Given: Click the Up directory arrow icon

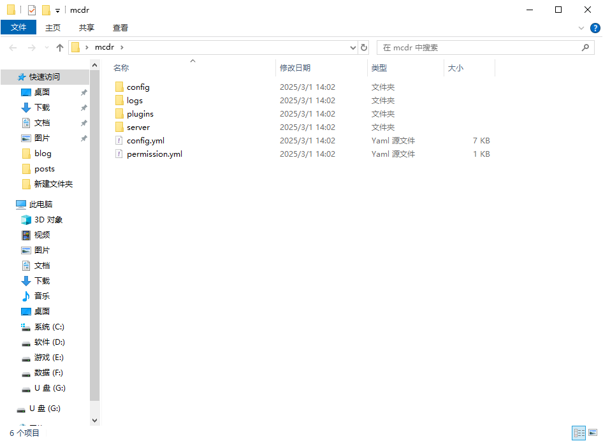Looking at the screenshot, I should (x=60, y=48).
